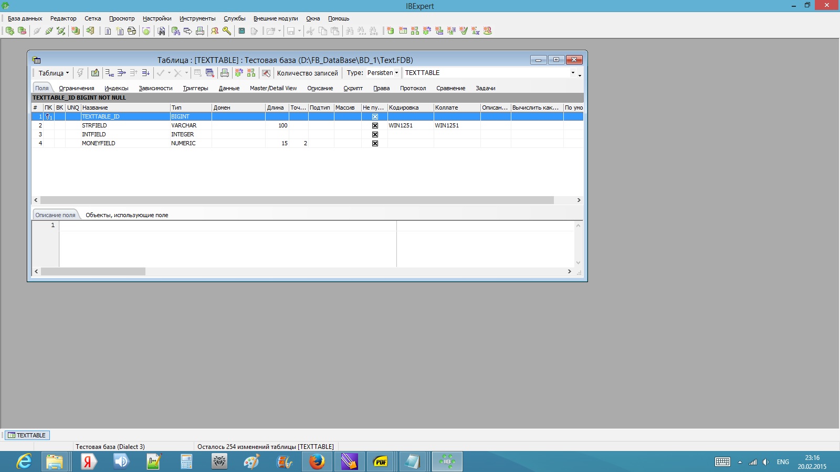Viewport: 840px width, 472px height.
Task: Open the Инструменты menu
Action: [x=197, y=18]
